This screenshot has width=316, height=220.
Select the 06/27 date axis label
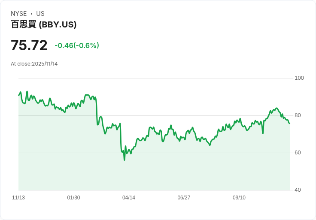point(184,198)
